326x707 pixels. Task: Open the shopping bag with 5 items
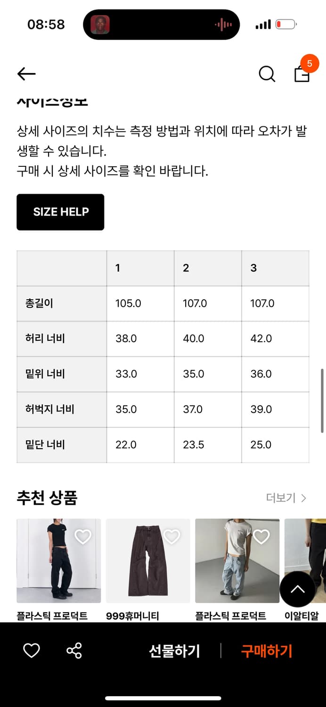tap(303, 75)
